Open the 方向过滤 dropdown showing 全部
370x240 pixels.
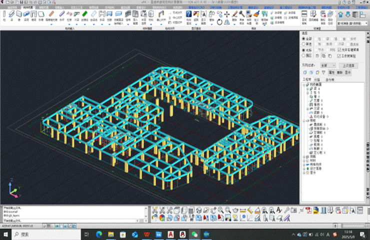click(x=328, y=65)
